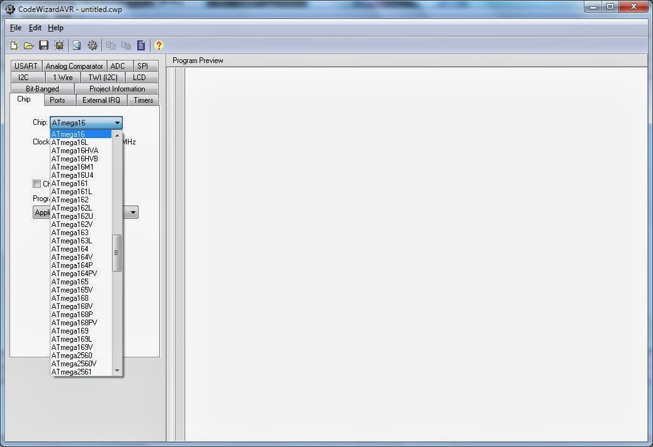Select ATmega165 from the chip list

[81, 282]
